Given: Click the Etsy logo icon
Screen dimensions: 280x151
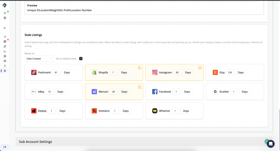Looking at the screenshot, I should (x=215, y=72).
